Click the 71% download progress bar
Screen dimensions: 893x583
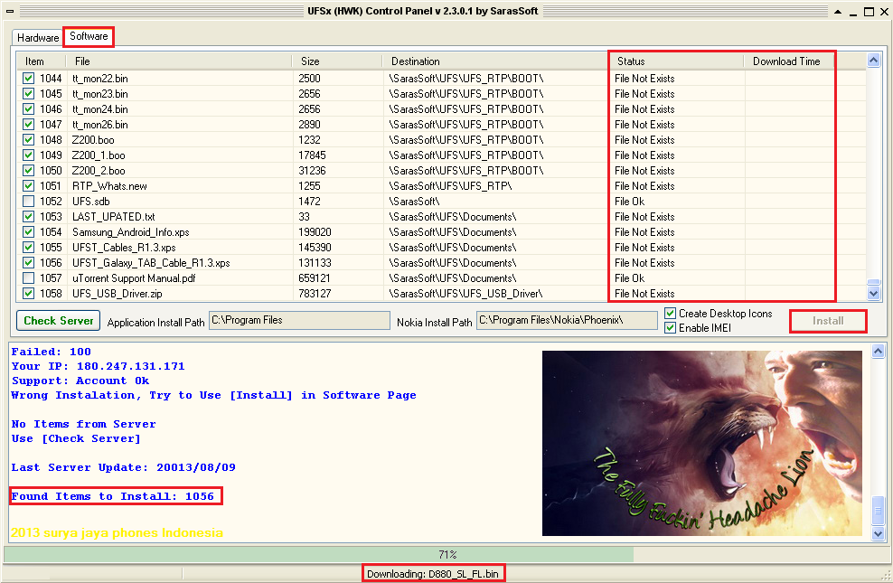pos(446,555)
